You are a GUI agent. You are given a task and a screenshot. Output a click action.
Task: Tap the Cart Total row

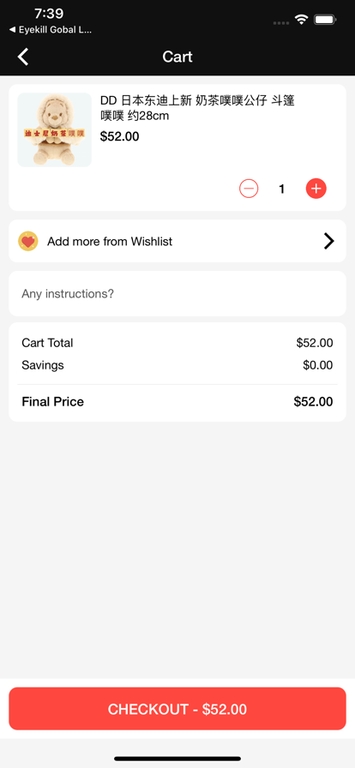pos(177,343)
